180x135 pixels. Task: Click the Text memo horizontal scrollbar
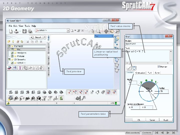pyautogui.click(x=147, y=63)
